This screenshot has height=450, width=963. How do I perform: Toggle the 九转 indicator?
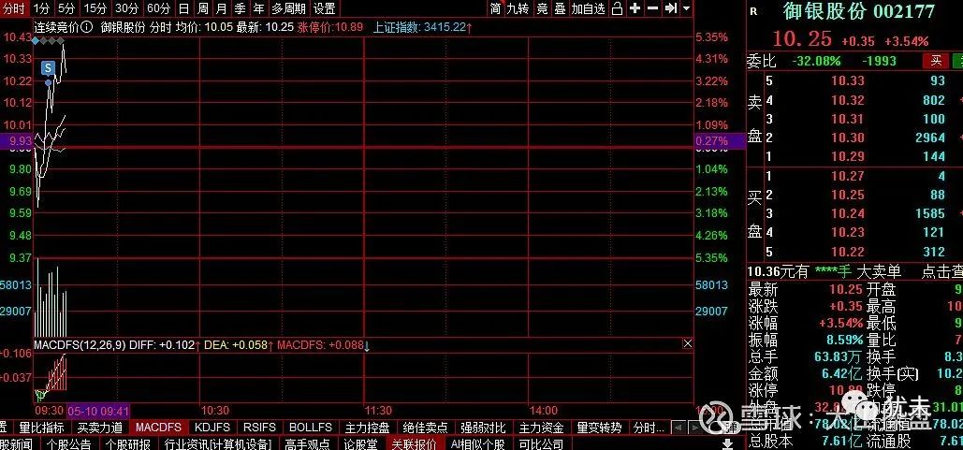click(x=518, y=8)
